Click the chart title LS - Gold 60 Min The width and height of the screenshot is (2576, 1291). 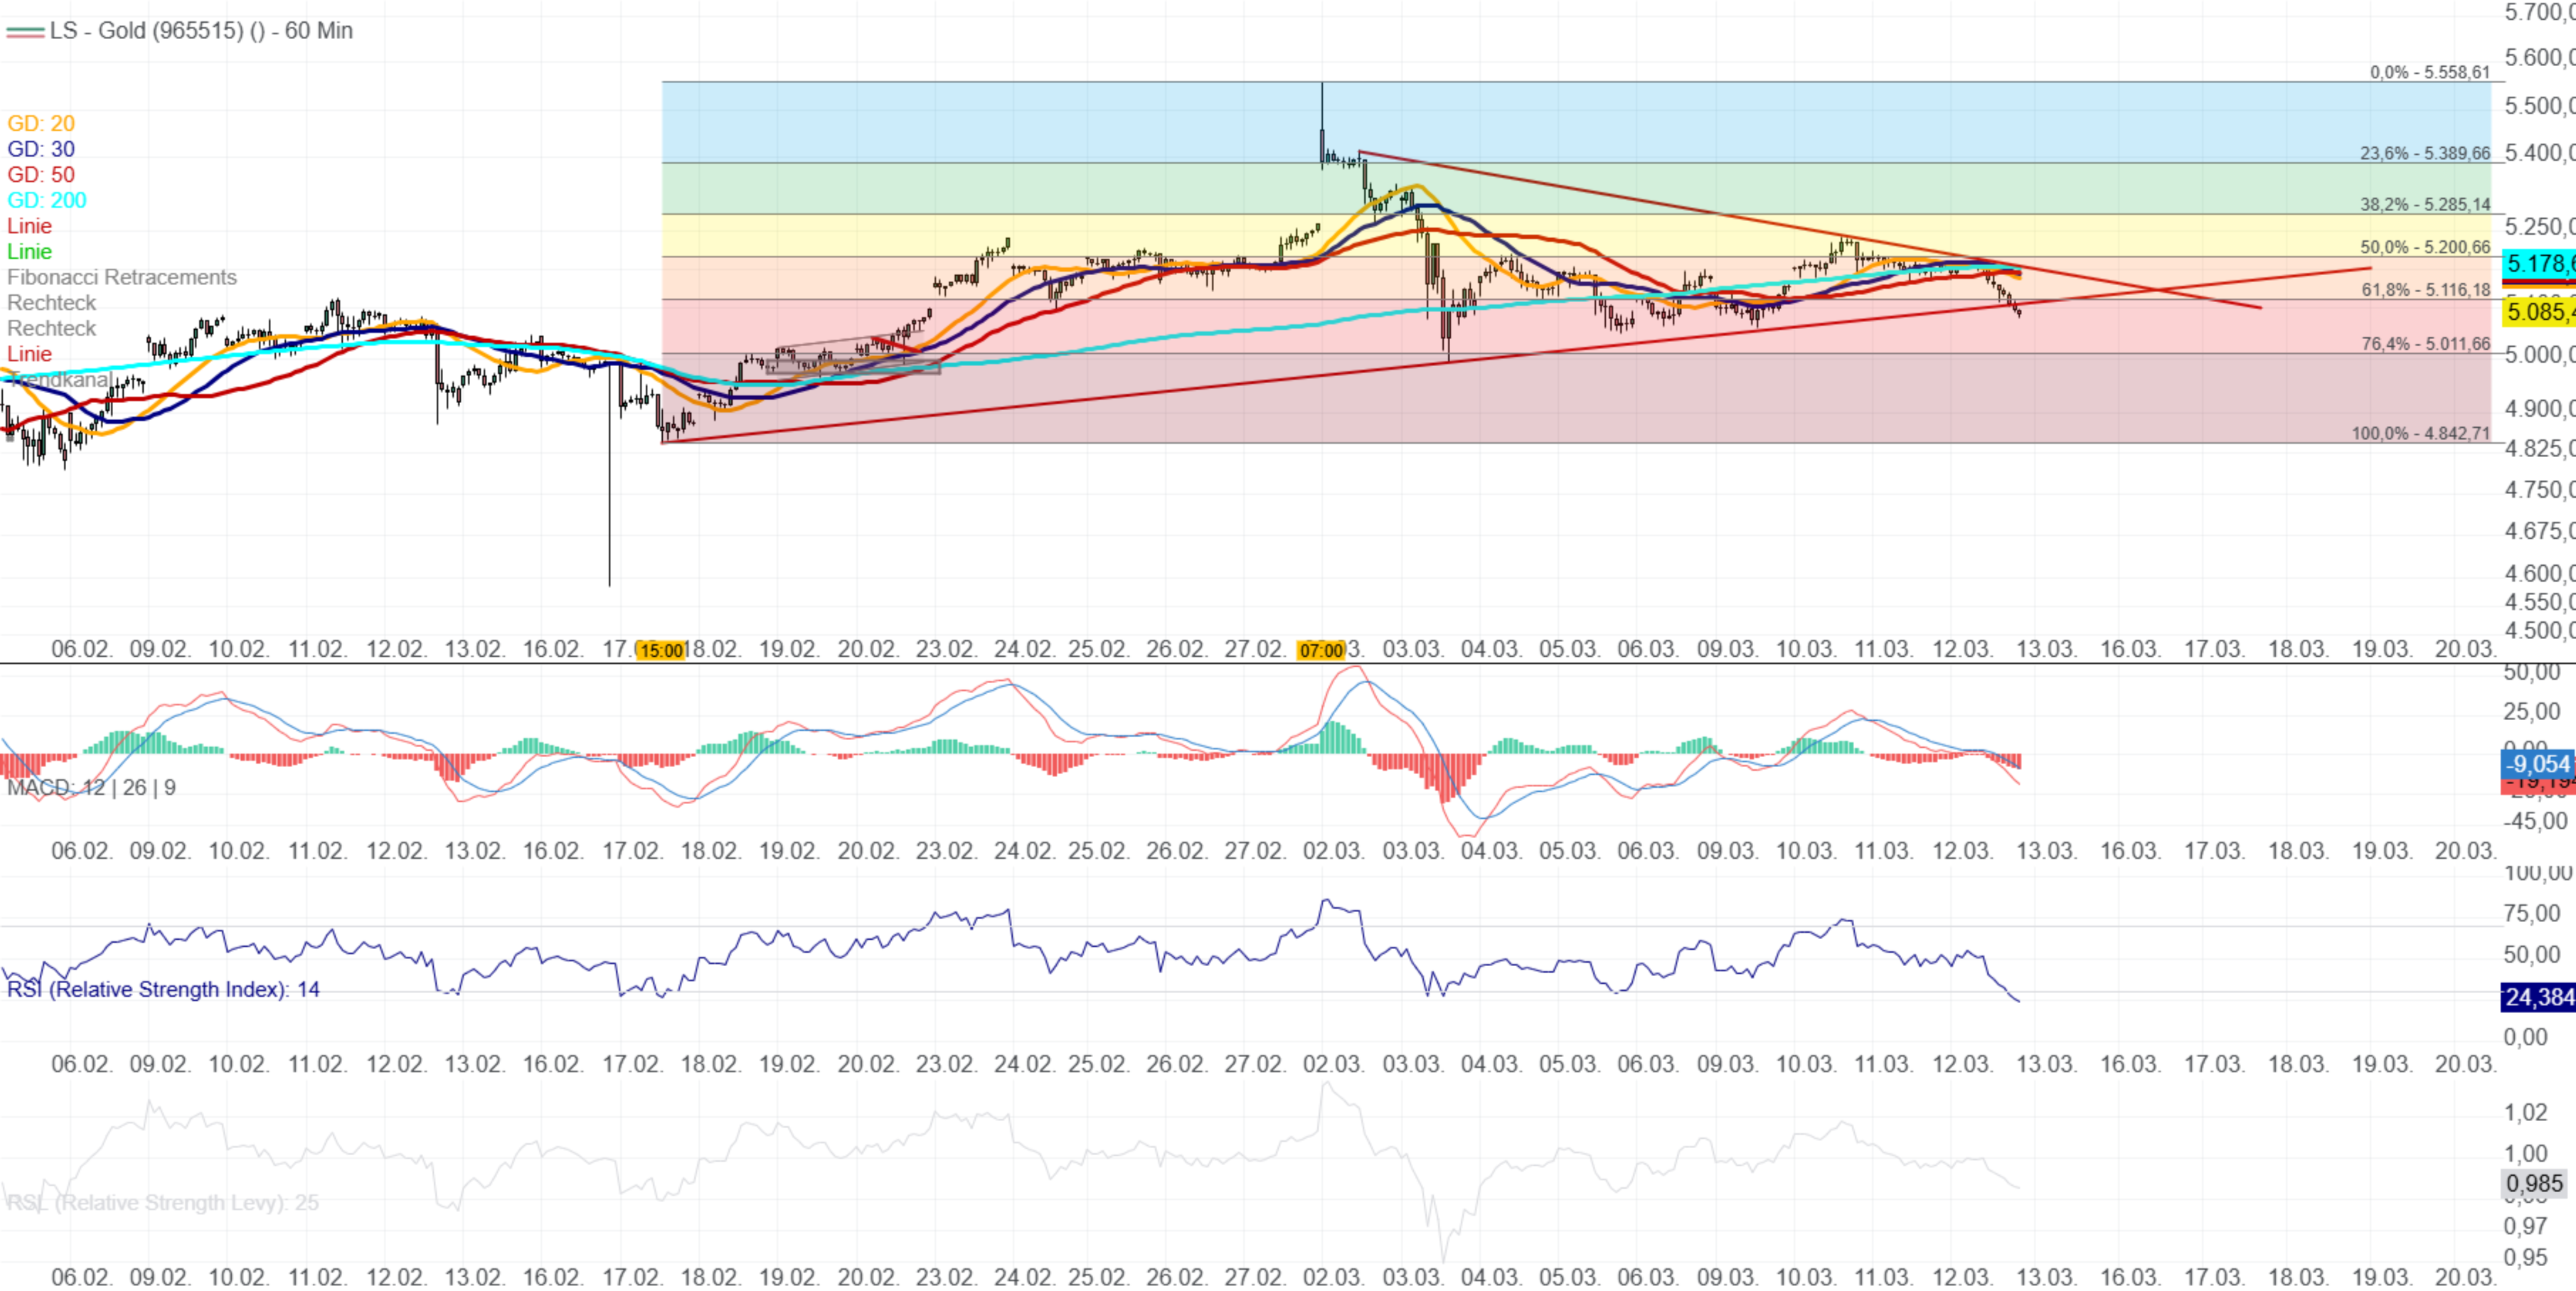200,30
